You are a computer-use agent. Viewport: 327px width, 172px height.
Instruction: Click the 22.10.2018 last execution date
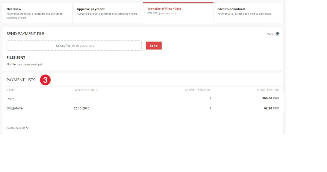tap(82, 108)
